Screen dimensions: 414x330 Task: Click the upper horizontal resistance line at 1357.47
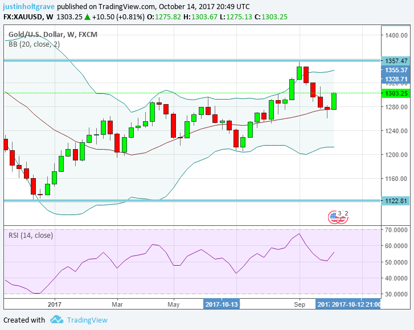pos(192,61)
